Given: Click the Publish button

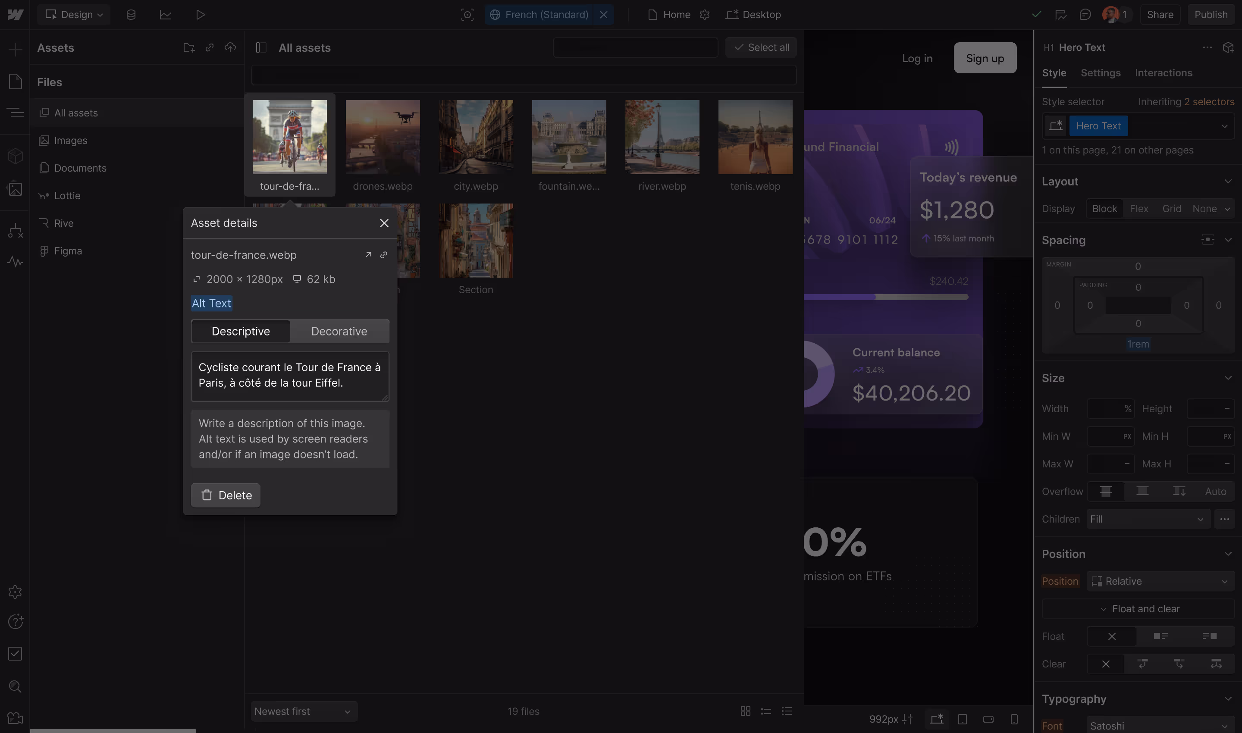Looking at the screenshot, I should pyautogui.click(x=1211, y=15).
